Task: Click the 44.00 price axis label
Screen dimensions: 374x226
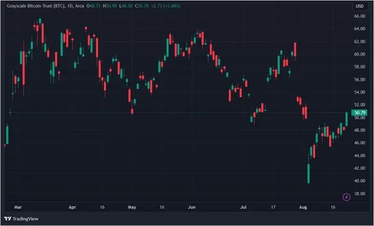Action: coord(359,155)
